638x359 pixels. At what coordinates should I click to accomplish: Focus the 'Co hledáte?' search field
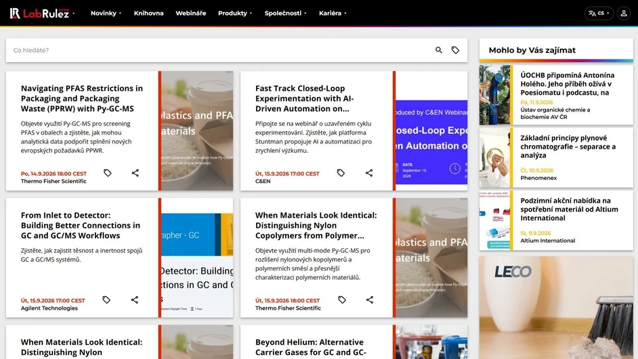coord(219,50)
